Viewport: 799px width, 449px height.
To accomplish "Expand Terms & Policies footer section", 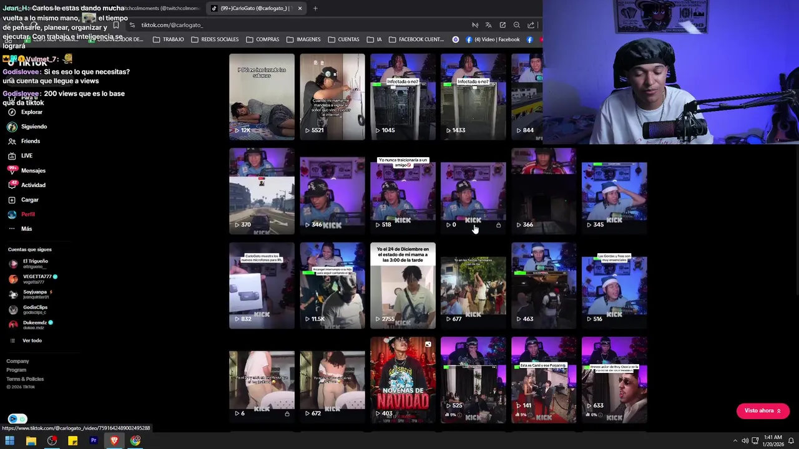I will point(25,379).
